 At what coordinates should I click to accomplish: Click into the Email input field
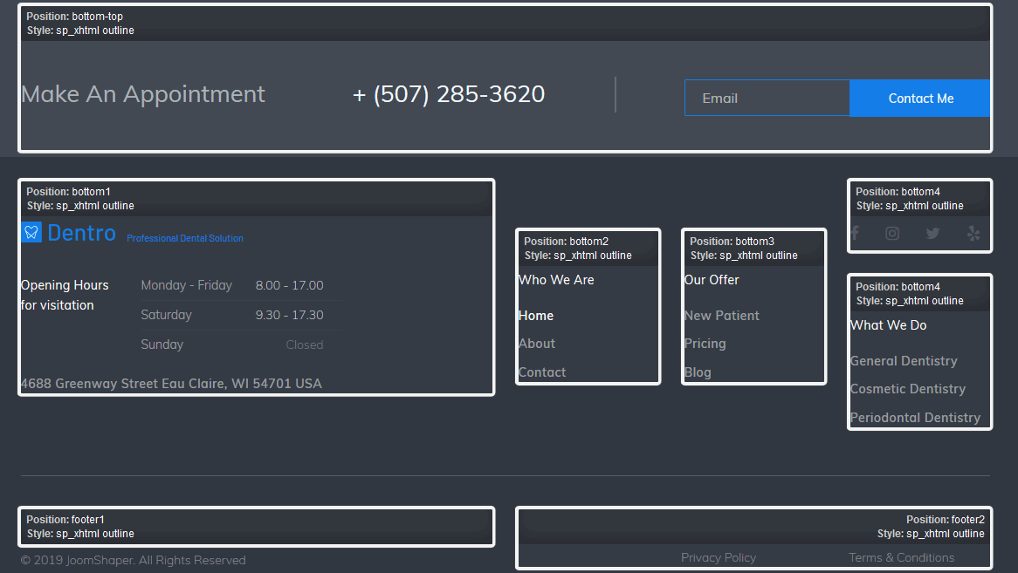coord(767,99)
